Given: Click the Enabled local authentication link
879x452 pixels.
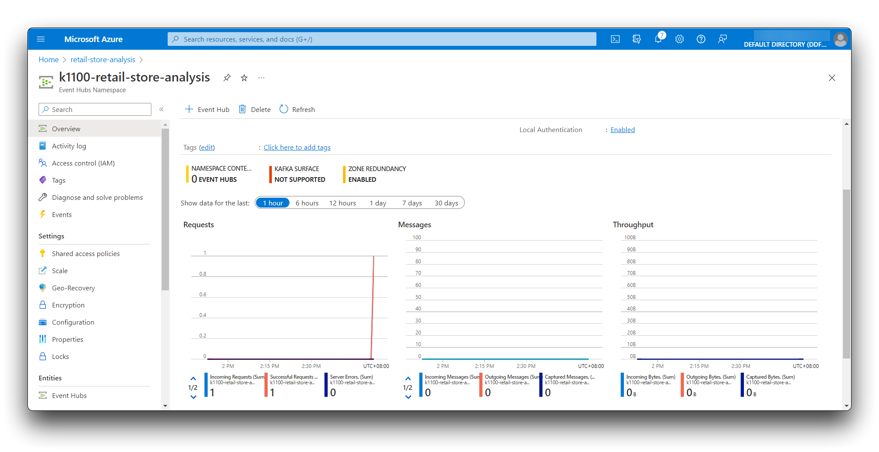Looking at the screenshot, I should coord(623,130).
